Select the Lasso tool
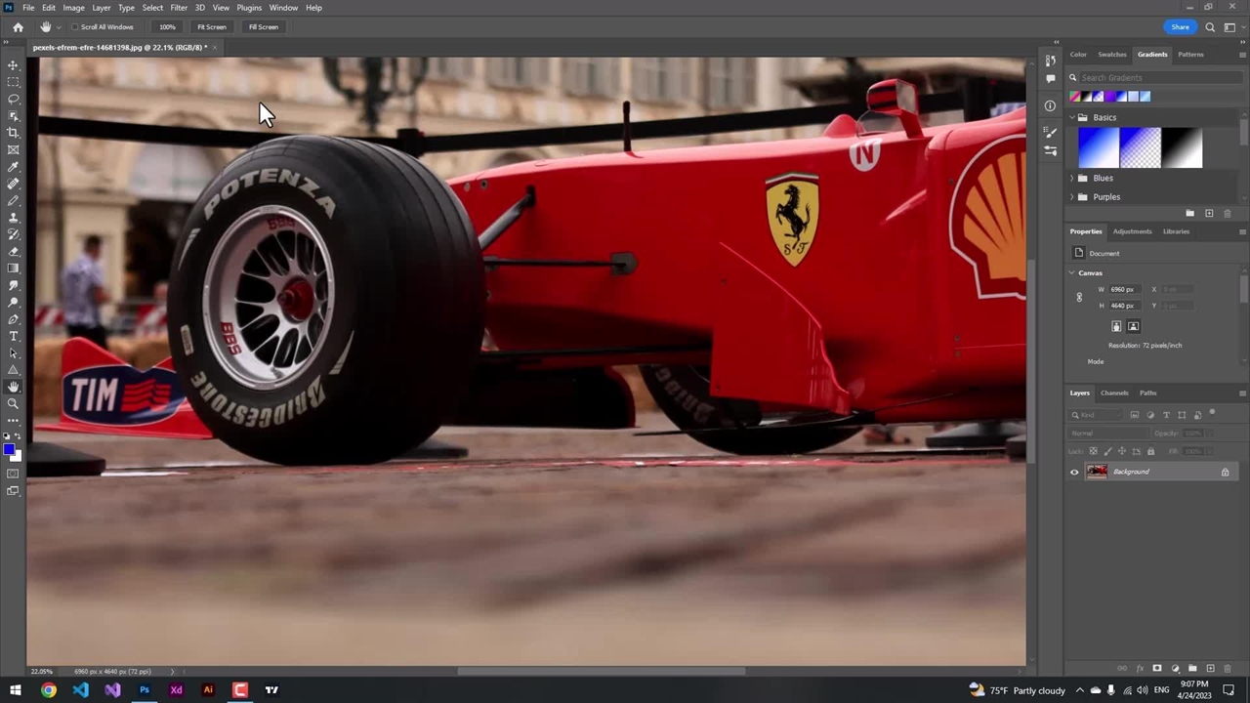Image resolution: width=1250 pixels, height=703 pixels. [13, 99]
